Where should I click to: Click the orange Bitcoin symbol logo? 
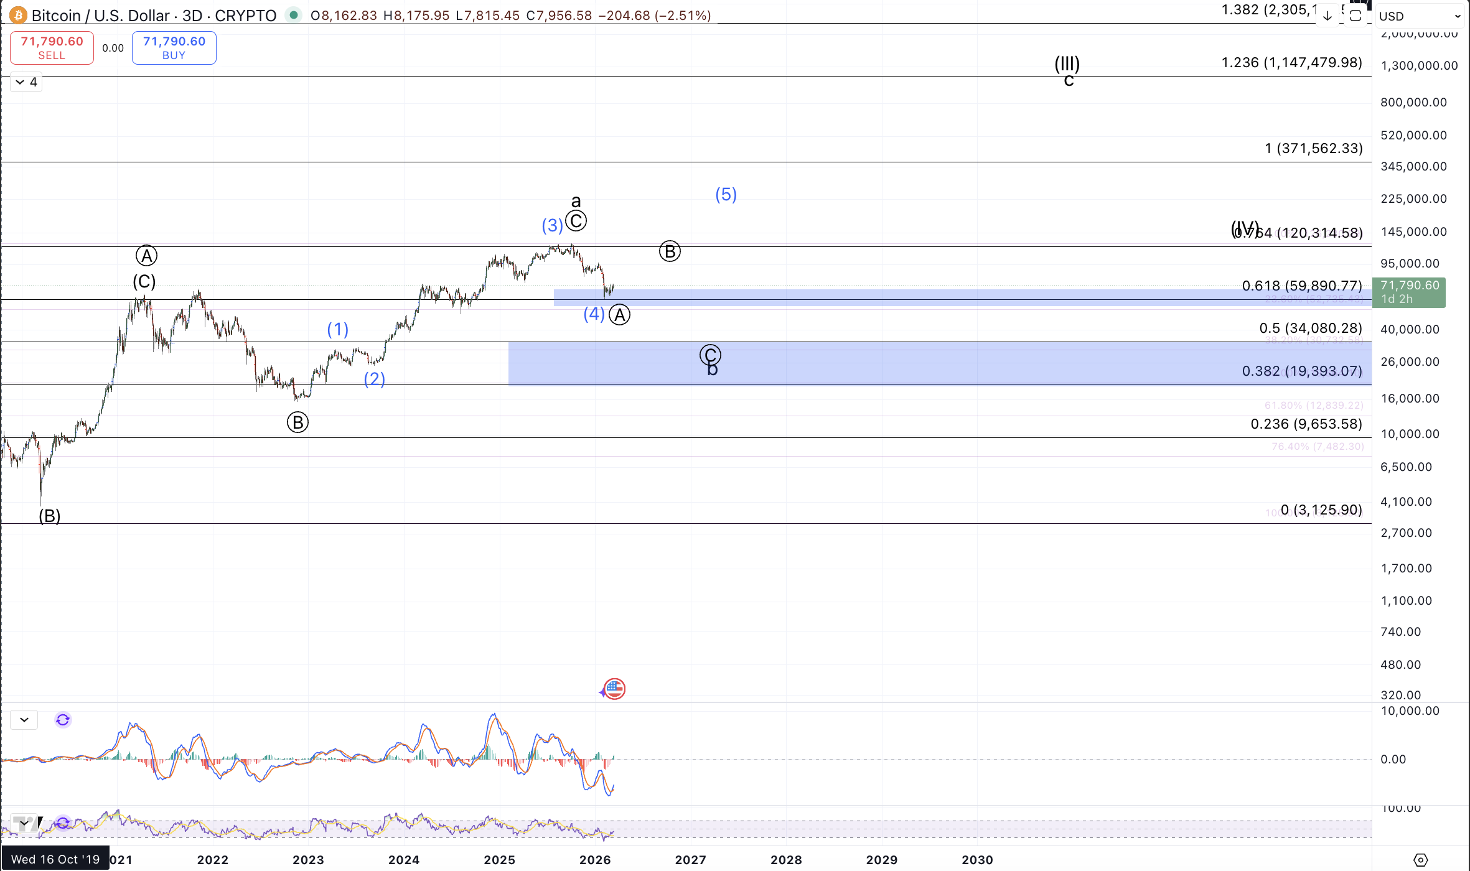(17, 15)
